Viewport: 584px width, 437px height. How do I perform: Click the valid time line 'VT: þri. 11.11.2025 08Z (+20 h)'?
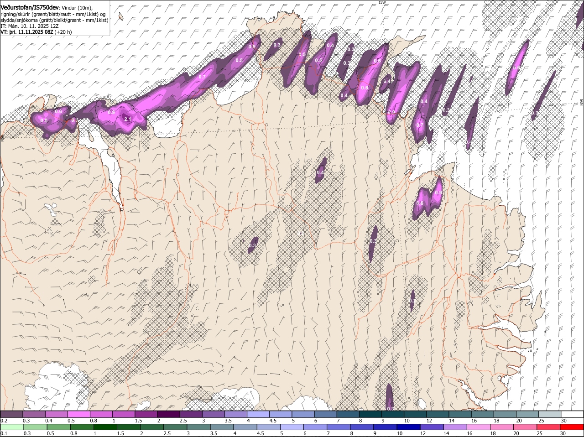coord(36,32)
